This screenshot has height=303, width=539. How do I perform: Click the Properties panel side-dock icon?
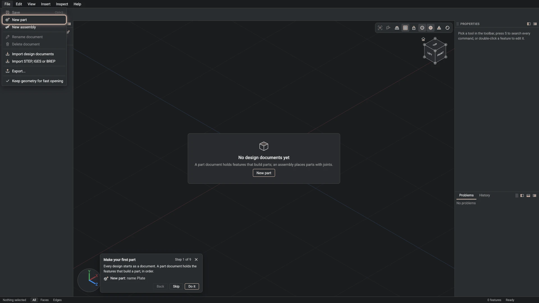click(529, 24)
